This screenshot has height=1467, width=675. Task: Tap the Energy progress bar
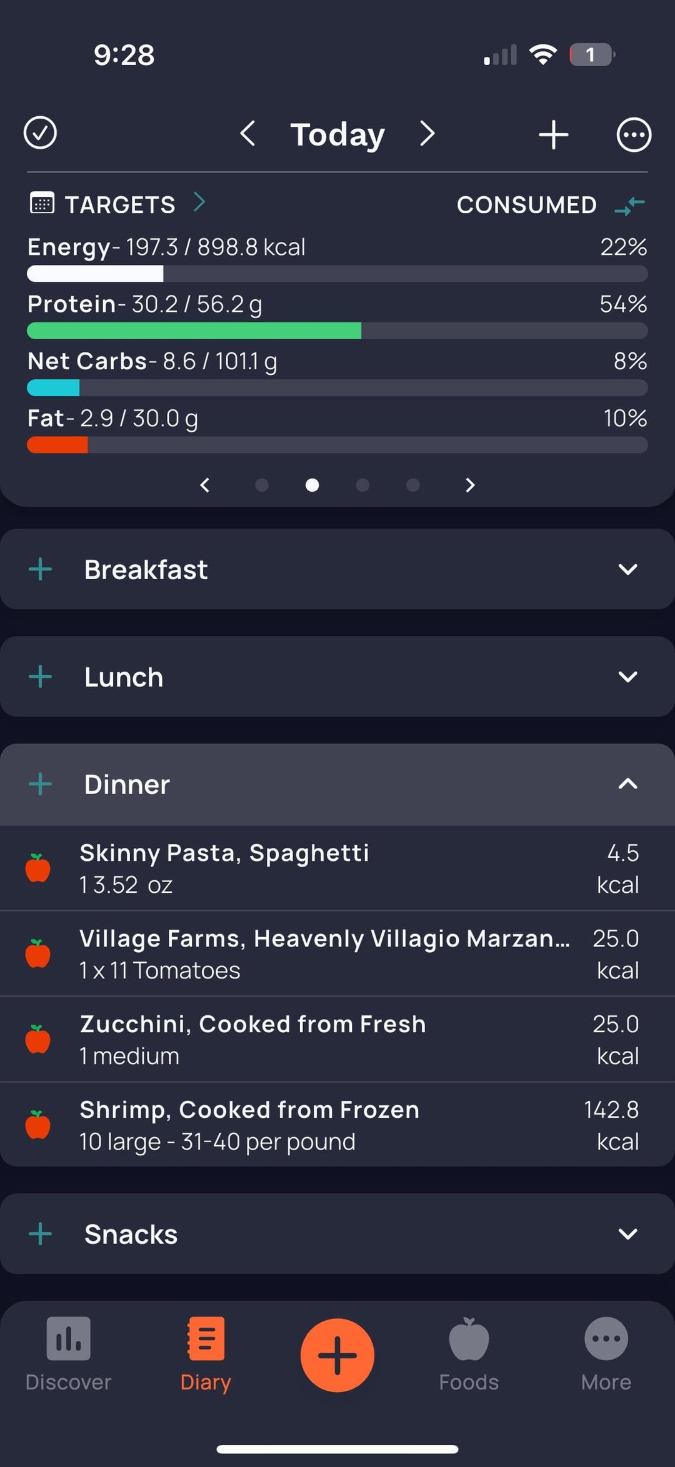coord(337,274)
